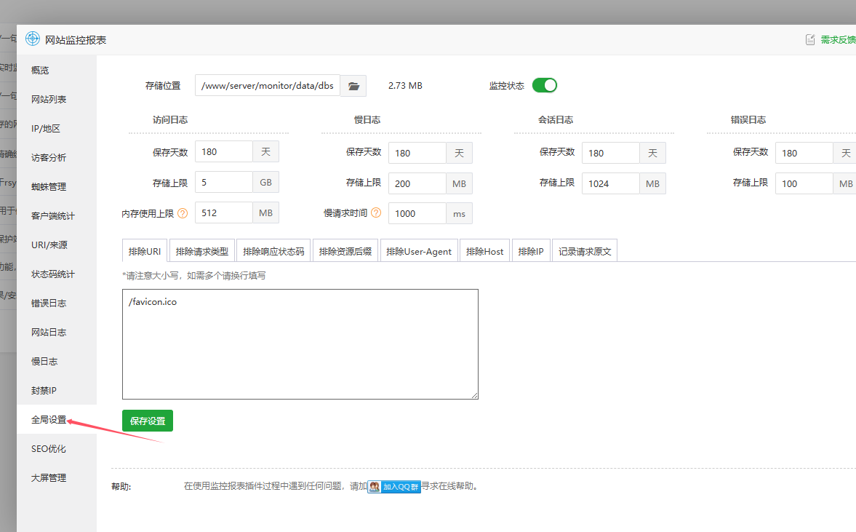Switch to the 排除响应状态码 tab

(273, 250)
